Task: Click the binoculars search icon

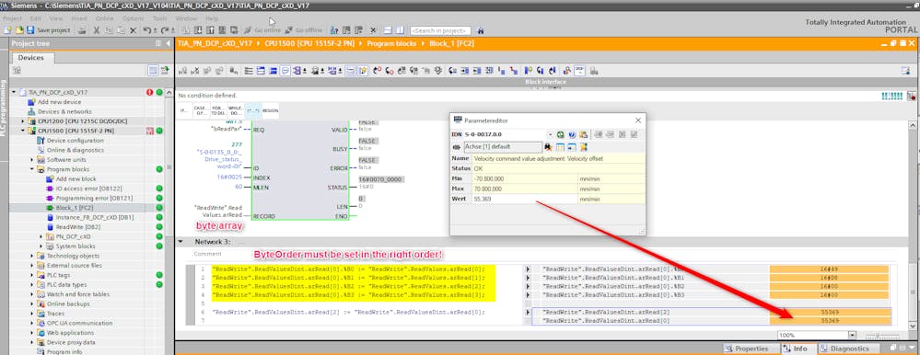Action: click(481, 30)
